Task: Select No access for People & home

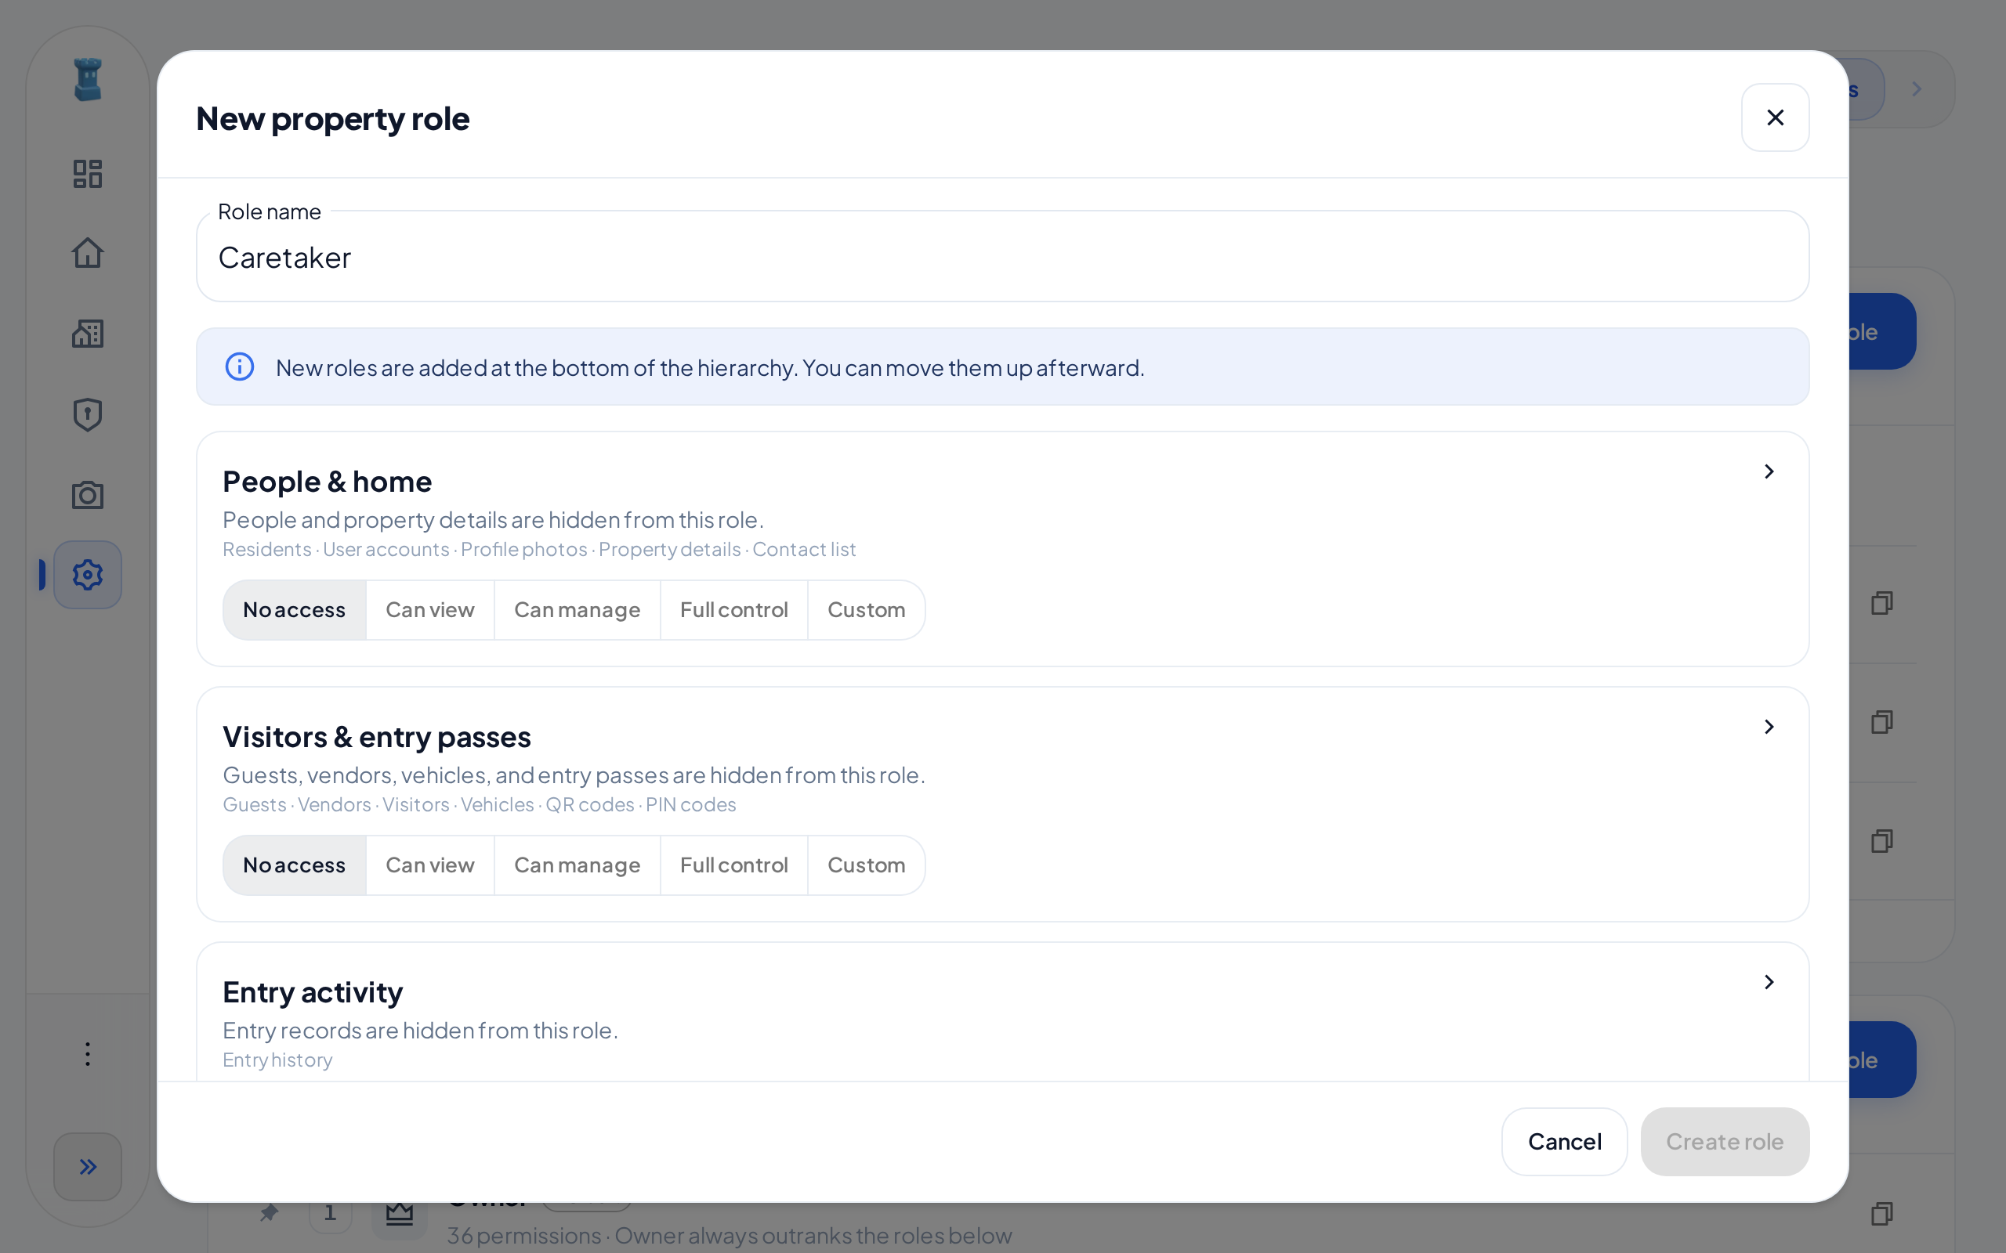Action: coord(295,610)
